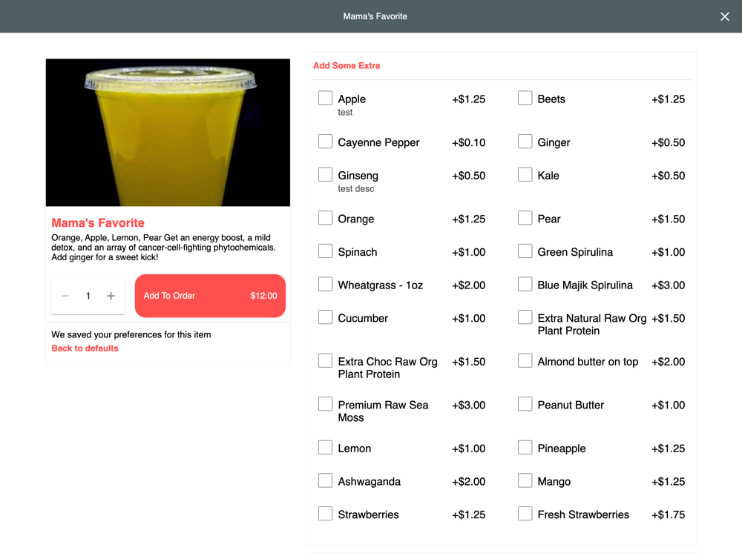Select the Blue Majik Spirulina checkbox
This screenshot has height=556, width=742.
point(525,284)
